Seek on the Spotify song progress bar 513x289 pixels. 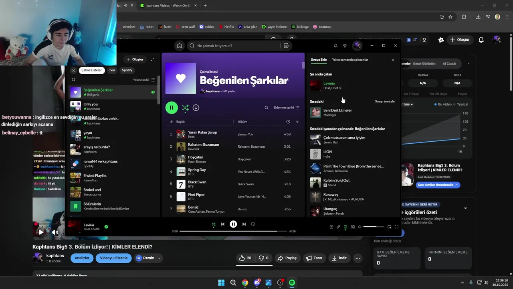(x=233, y=231)
